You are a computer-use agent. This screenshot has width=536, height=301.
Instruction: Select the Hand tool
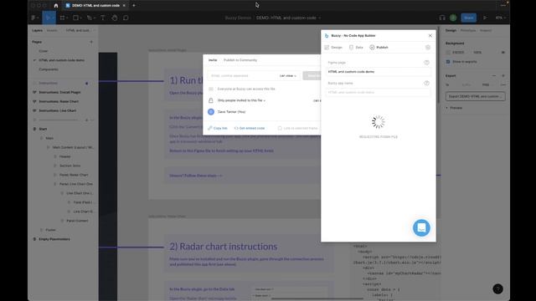pos(115,18)
